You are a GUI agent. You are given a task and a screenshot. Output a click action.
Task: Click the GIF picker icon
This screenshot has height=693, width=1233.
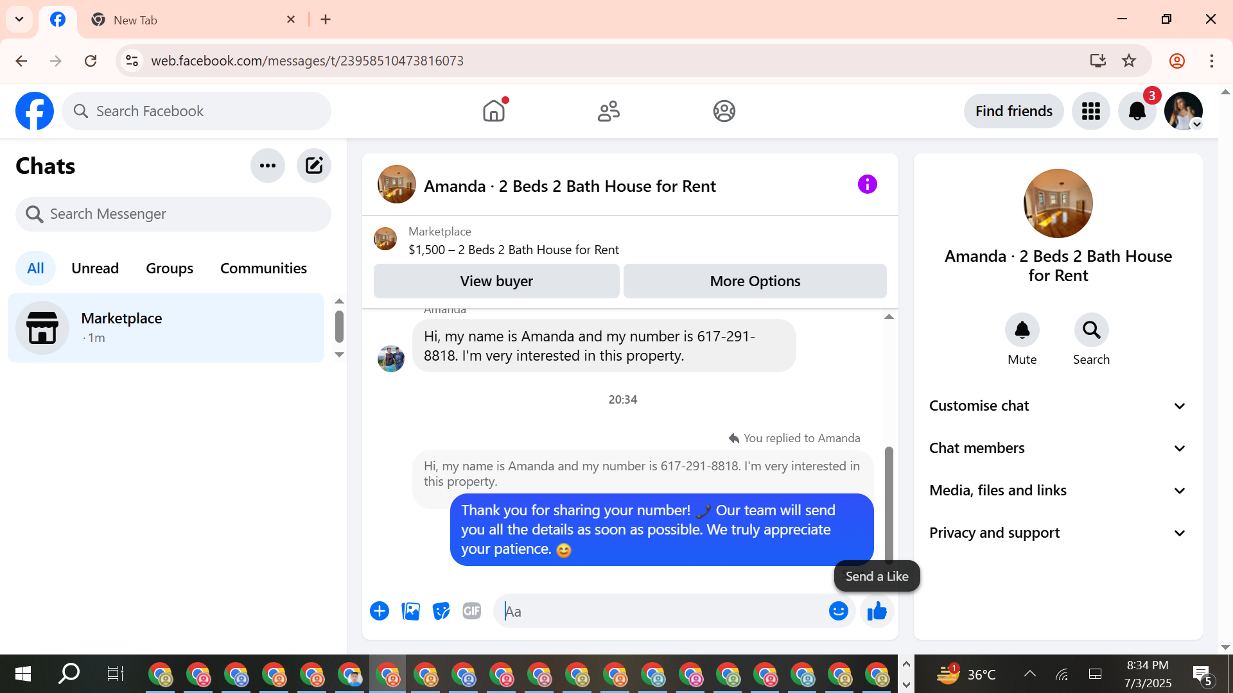tap(472, 612)
